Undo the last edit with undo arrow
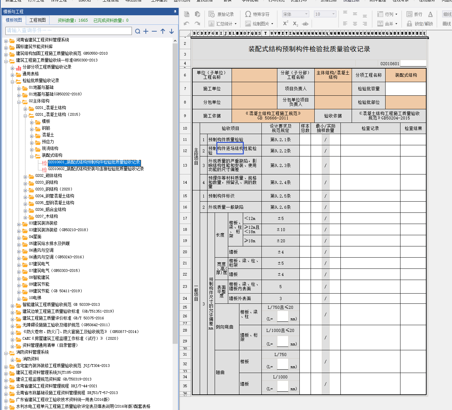 coord(186,23)
